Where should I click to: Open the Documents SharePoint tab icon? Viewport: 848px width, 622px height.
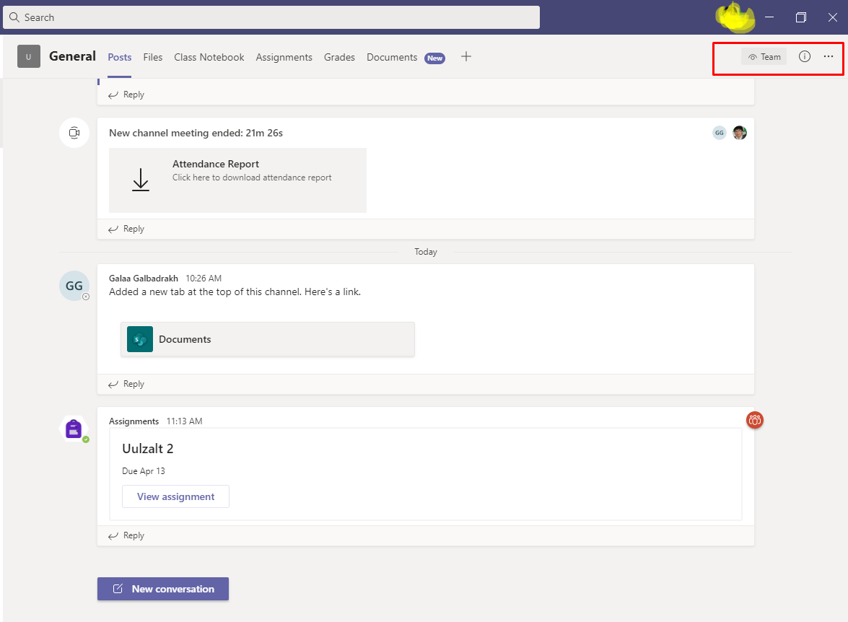[x=139, y=338]
